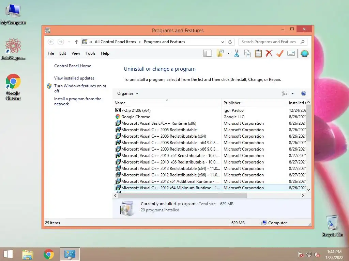
Task: Open Chrome from the taskbar
Action: pyautogui.click(x=48, y=254)
